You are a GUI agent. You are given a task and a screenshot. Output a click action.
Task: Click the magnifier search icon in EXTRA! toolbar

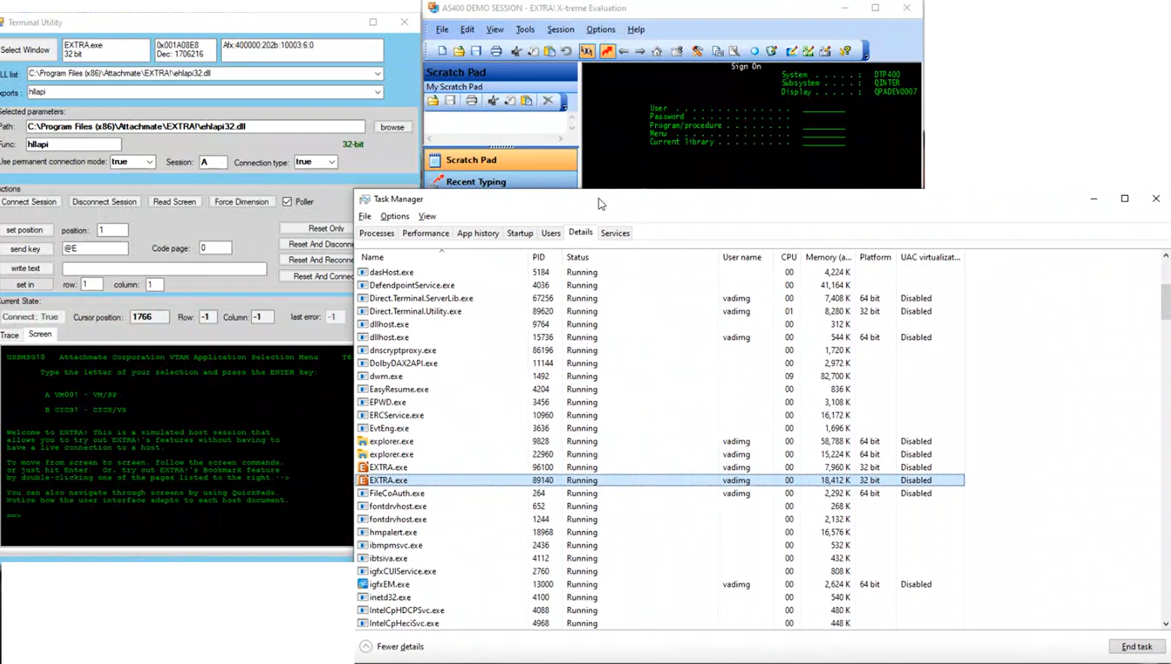[x=734, y=51]
